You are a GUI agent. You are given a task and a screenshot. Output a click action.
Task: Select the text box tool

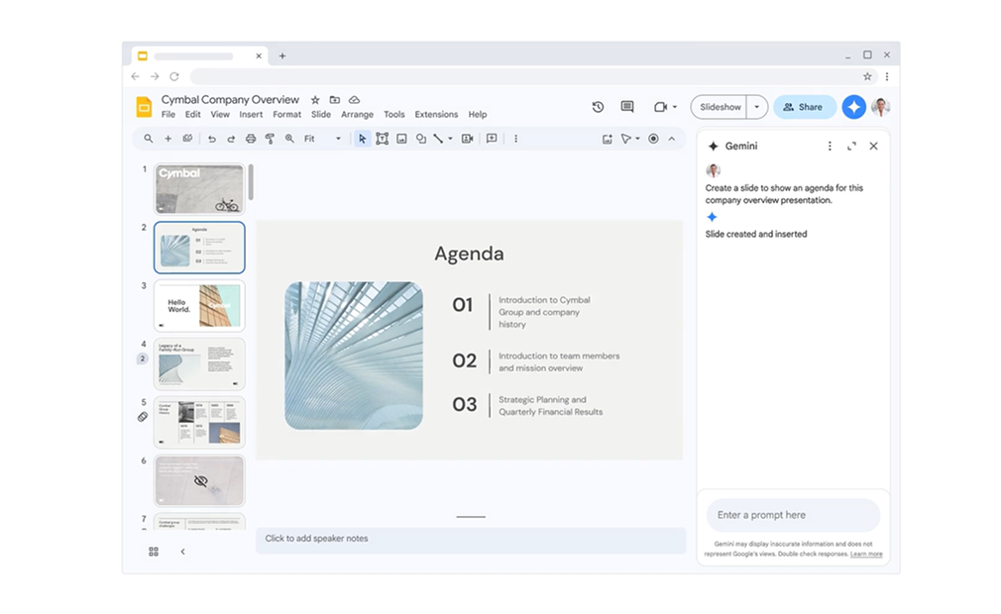pos(382,139)
